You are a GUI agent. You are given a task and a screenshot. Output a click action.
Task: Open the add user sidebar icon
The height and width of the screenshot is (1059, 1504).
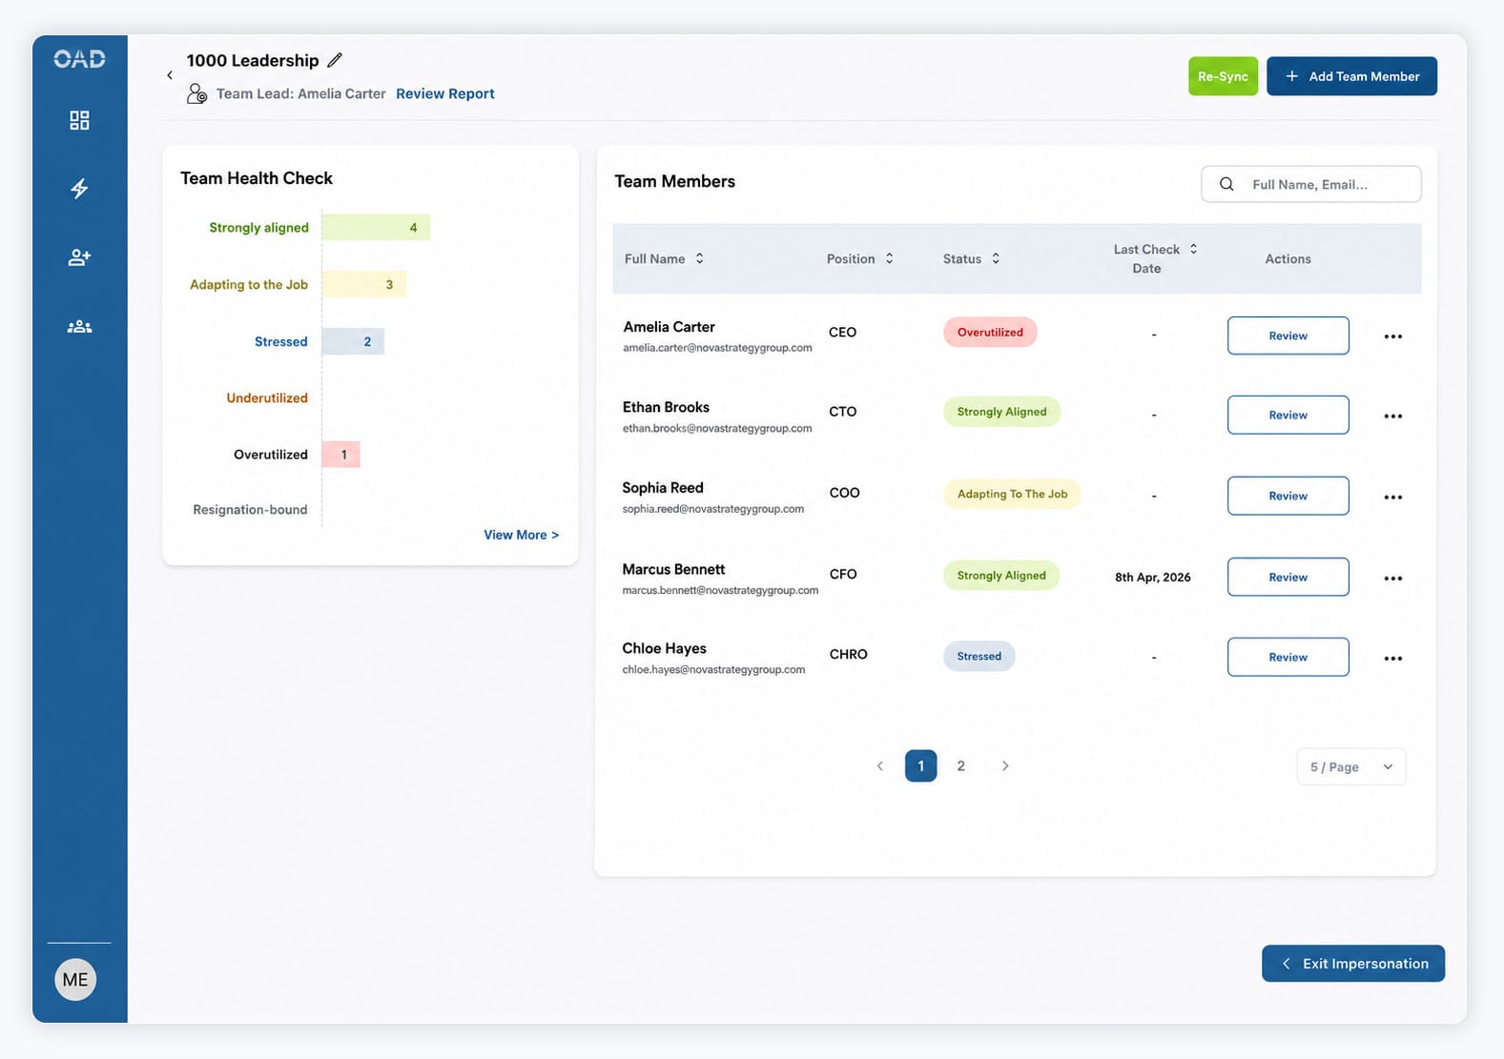click(x=79, y=257)
